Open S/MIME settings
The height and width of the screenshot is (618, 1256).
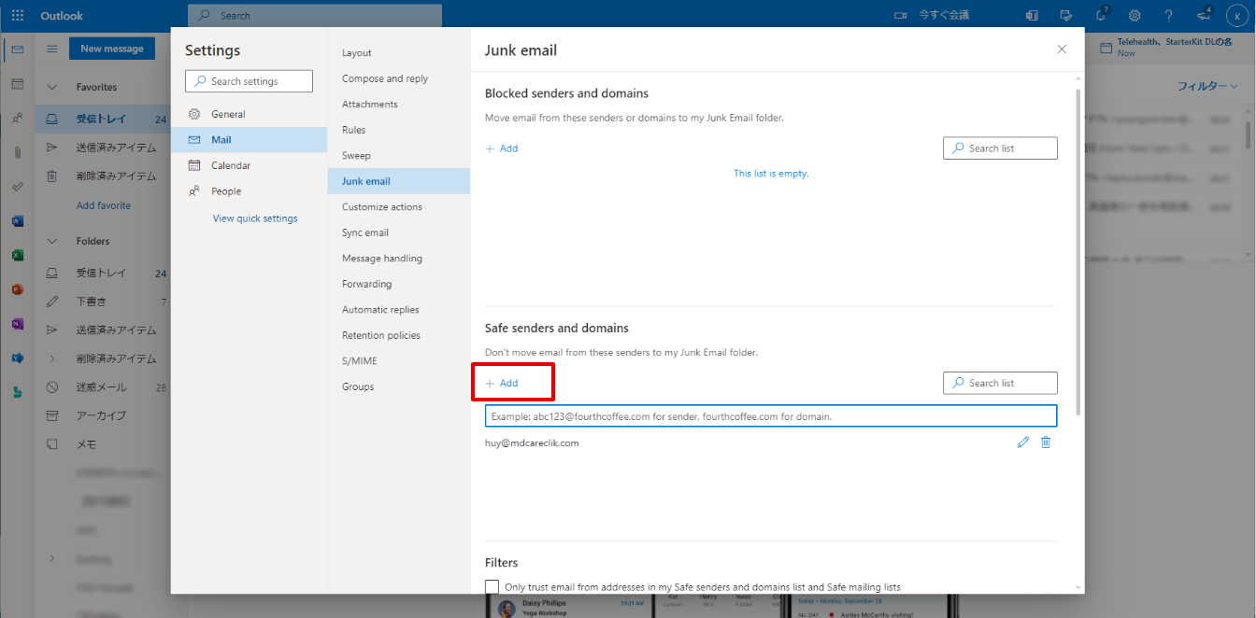(x=399, y=361)
